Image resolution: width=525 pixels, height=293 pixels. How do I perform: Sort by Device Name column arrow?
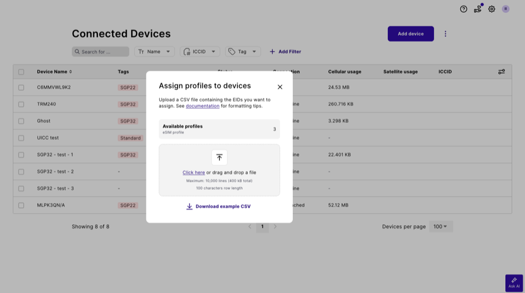point(71,72)
